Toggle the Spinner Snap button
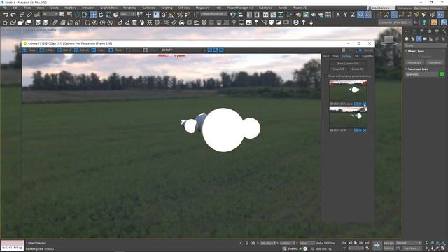 pyautogui.click(x=187, y=15)
